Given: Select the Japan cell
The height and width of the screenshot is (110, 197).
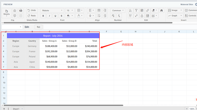Looking at the screenshot, I should pyautogui.click(x=32, y=62).
